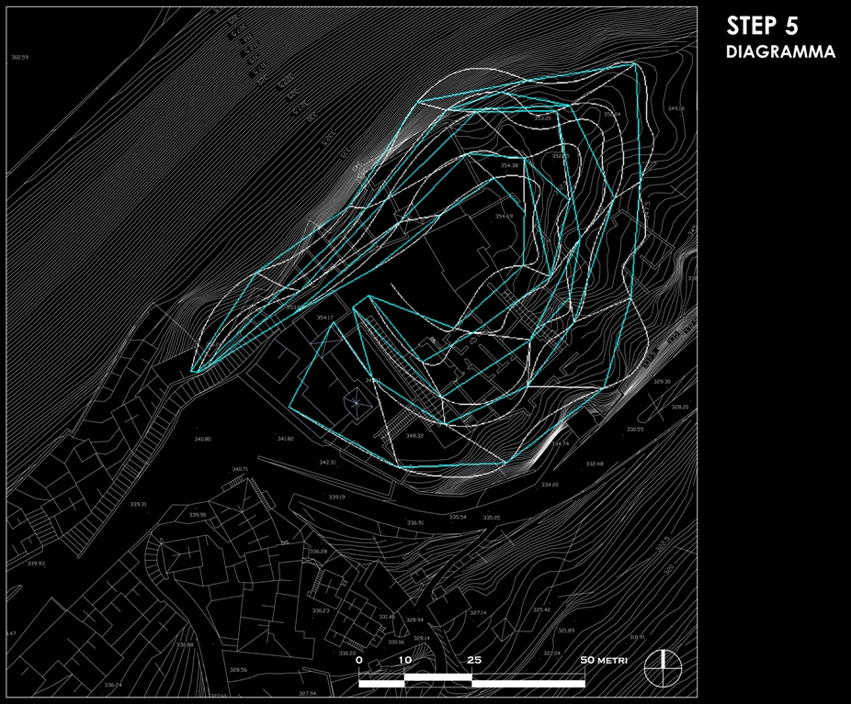Click the 339.19 elevation text

[x=336, y=497]
